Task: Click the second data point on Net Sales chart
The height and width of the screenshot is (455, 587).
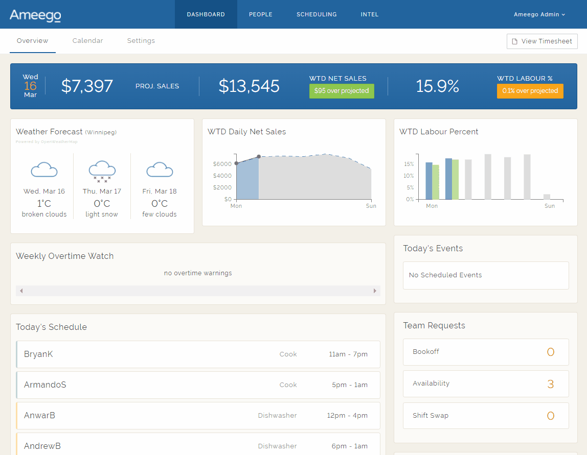Action: [259, 156]
